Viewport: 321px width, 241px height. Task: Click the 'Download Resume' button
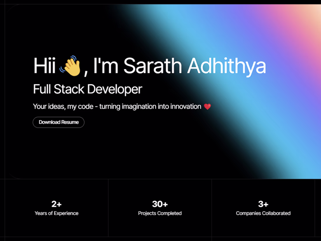click(58, 122)
